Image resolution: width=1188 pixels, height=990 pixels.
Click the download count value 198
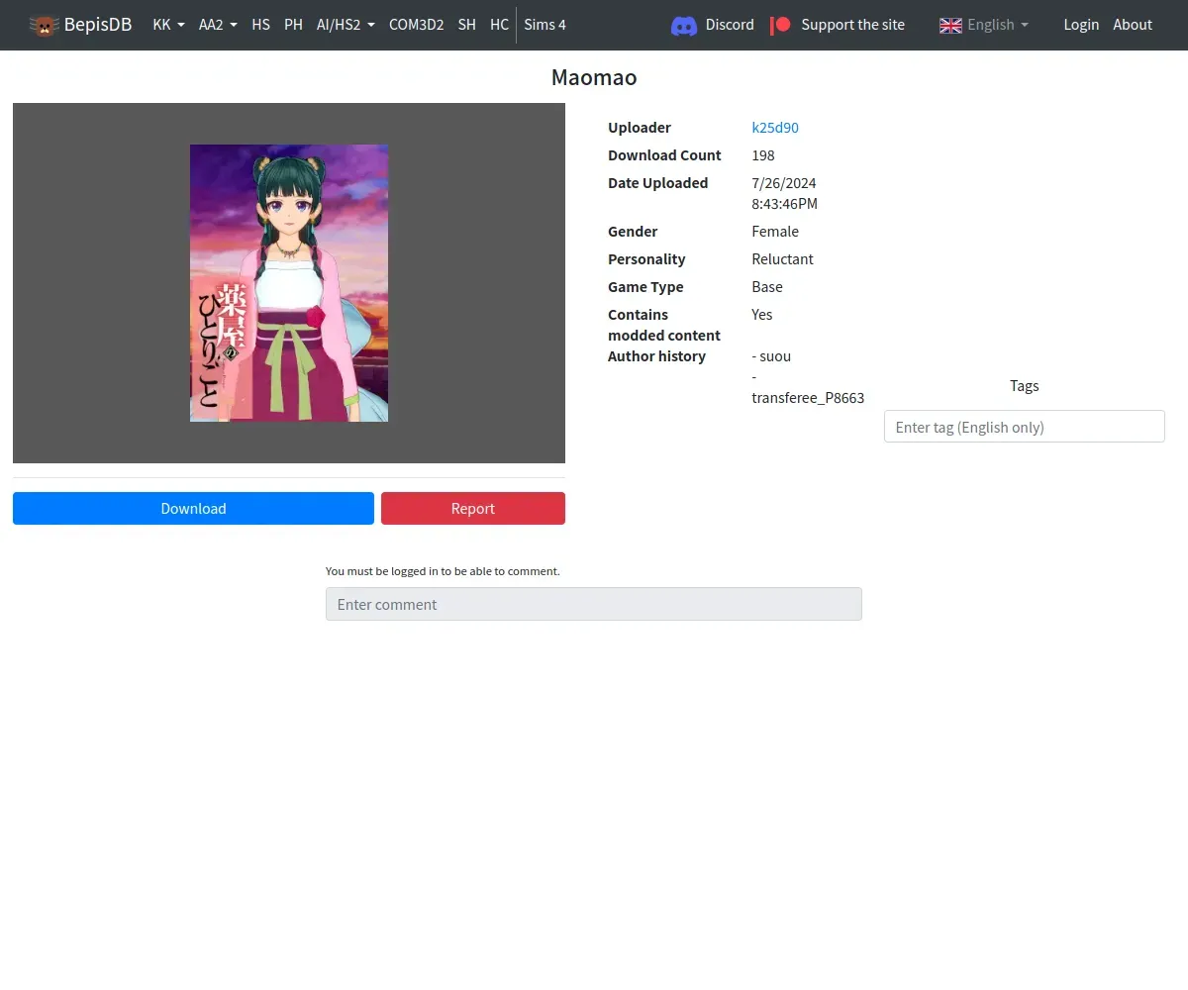point(763,155)
